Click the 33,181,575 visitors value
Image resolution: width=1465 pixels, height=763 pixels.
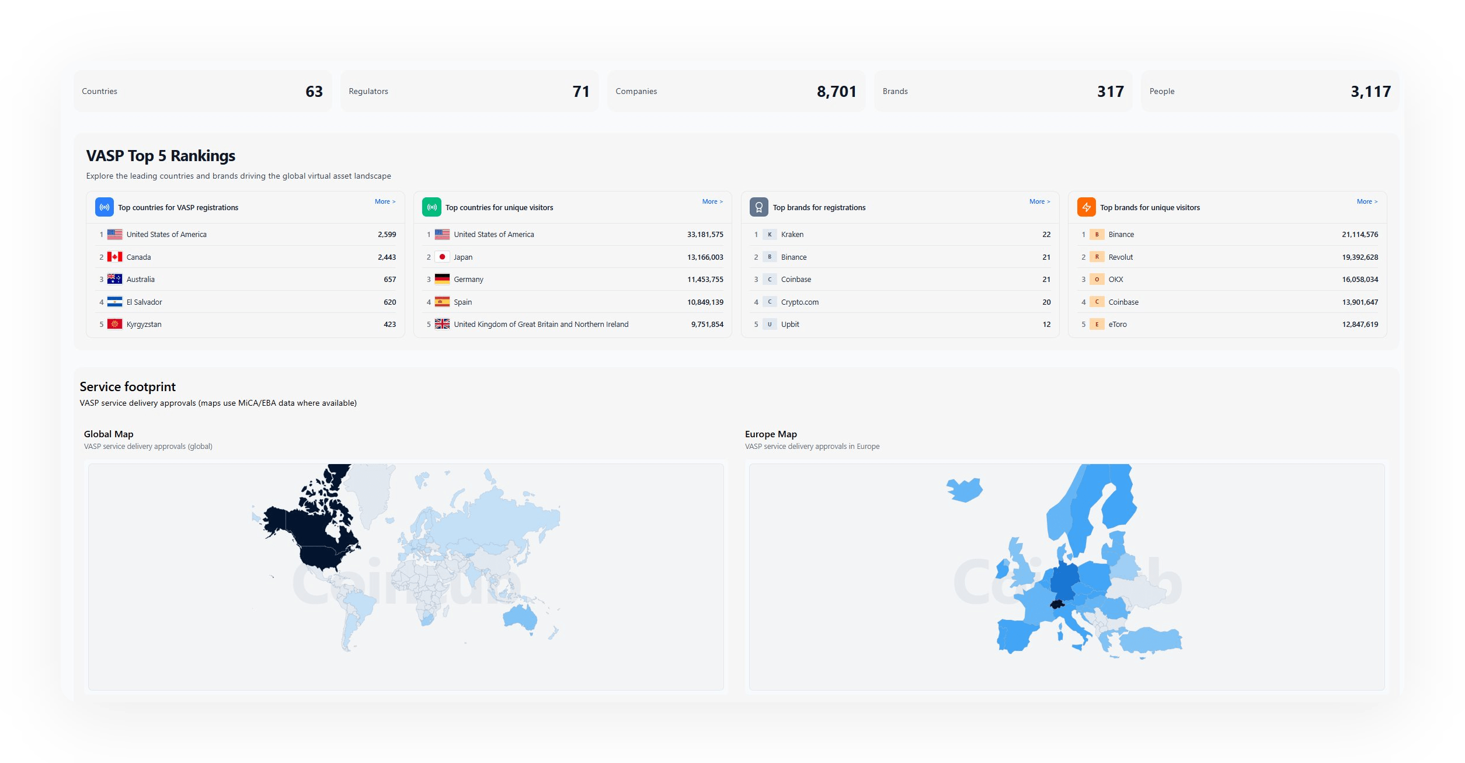(x=705, y=234)
